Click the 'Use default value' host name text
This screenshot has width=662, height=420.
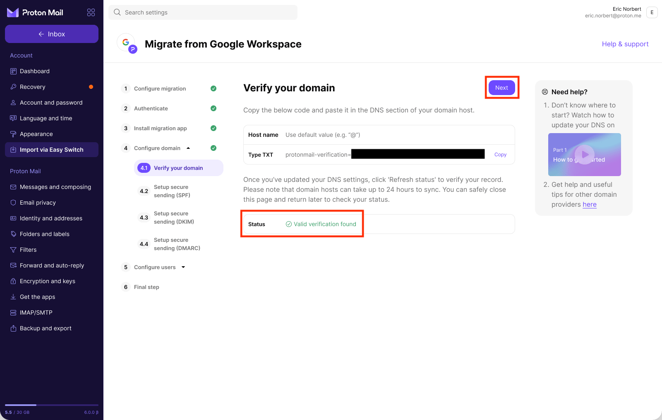(323, 135)
